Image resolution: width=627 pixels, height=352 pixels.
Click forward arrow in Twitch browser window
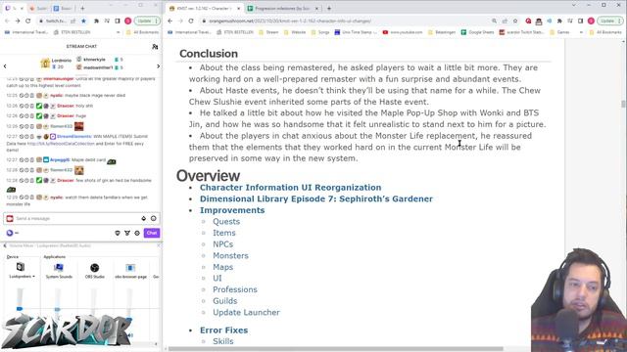coord(18,21)
